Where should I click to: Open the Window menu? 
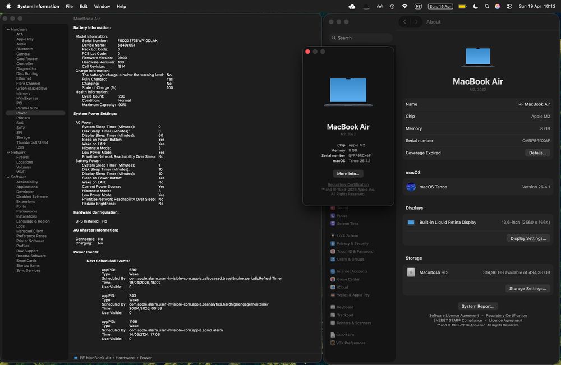pyautogui.click(x=102, y=6)
